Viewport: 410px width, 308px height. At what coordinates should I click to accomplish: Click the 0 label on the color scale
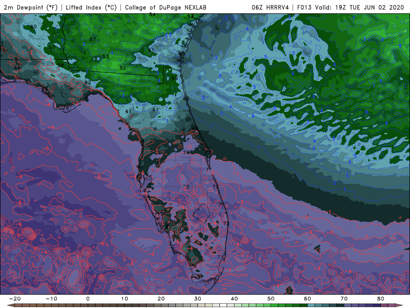tap(88, 299)
